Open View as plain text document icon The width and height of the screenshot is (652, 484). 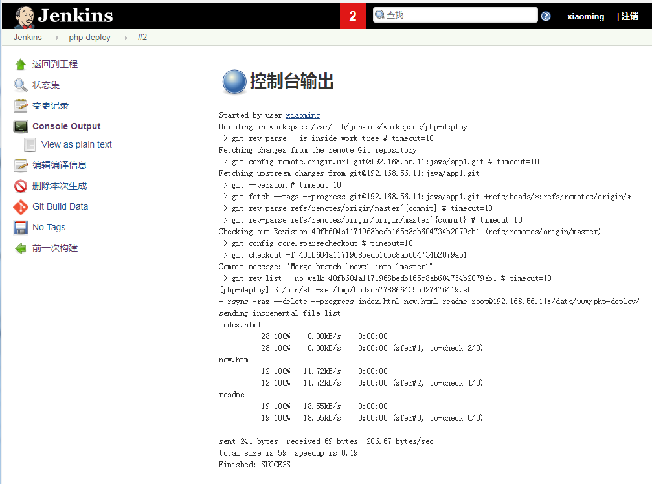click(x=29, y=144)
